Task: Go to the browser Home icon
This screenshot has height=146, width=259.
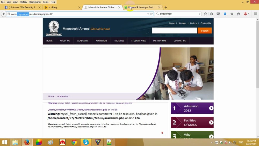Action: 232,14
